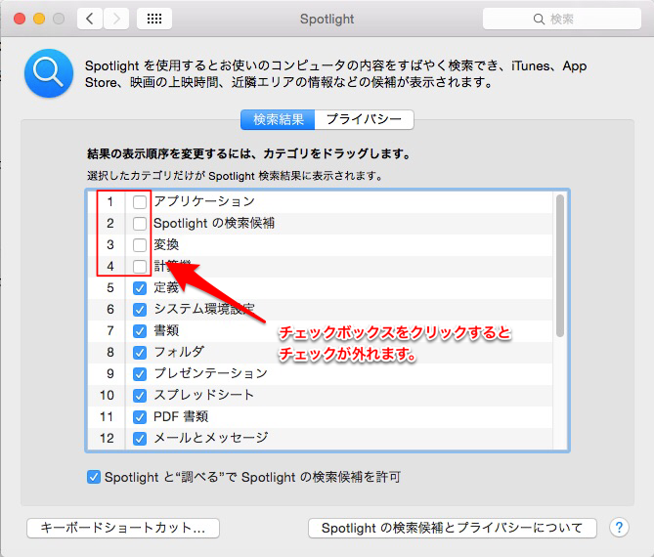Click the category list vertical scrollbar
This screenshot has width=654, height=557.
pyautogui.click(x=560, y=266)
